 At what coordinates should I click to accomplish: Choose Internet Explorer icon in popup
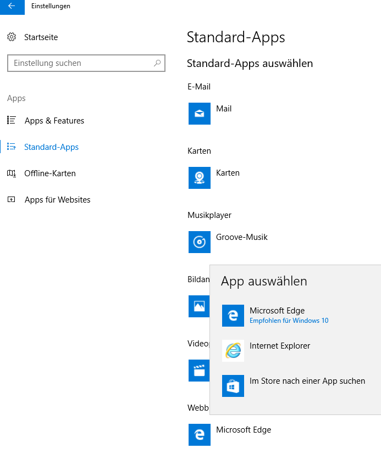pos(233,351)
